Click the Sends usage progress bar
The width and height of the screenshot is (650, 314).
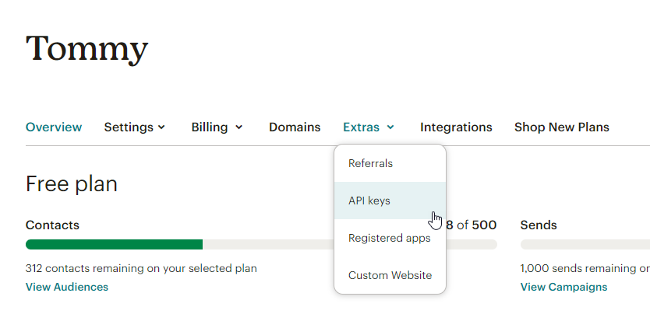(x=585, y=245)
